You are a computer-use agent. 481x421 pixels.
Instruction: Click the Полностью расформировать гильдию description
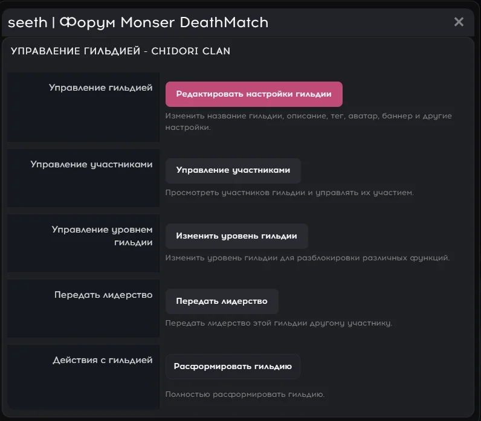coord(245,394)
